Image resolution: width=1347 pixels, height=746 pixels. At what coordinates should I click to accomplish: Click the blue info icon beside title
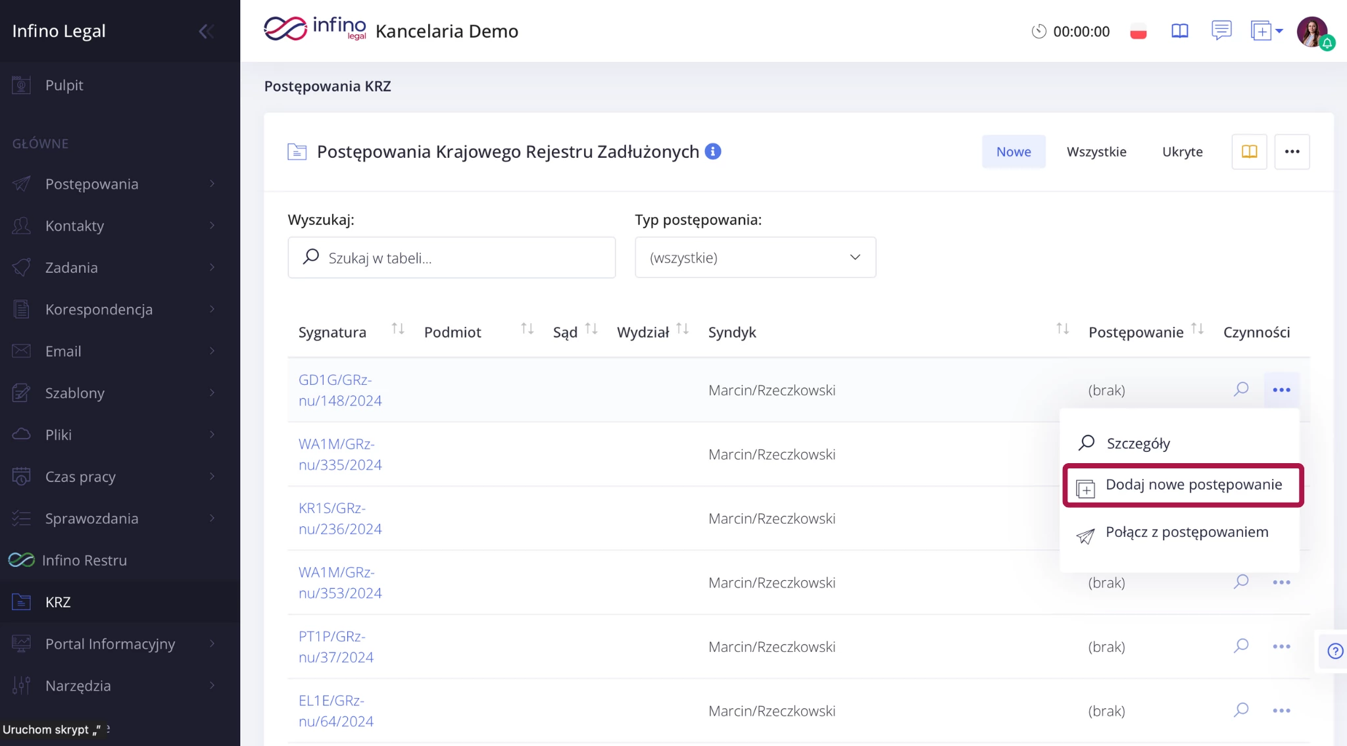[x=713, y=151]
